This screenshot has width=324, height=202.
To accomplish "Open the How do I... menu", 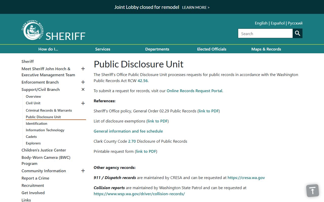I will (48, 49).
